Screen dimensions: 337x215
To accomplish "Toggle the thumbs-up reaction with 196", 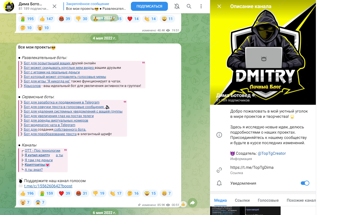I will coord(27,193).
